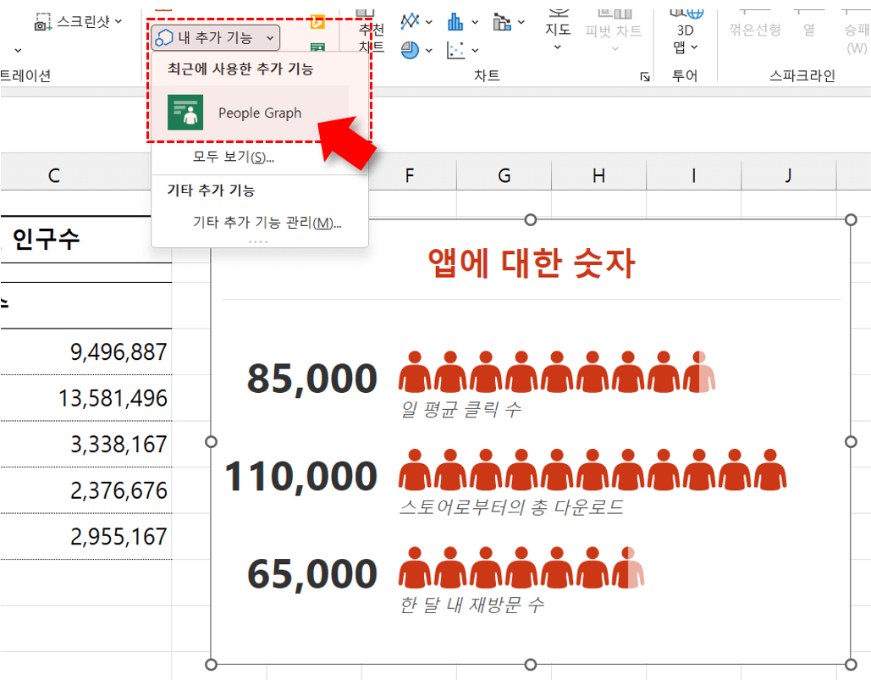Open 기타 추가 기능 관리(M)... menu entry
This screenshot has width=871, height=680.
click(x=267, y=223)
